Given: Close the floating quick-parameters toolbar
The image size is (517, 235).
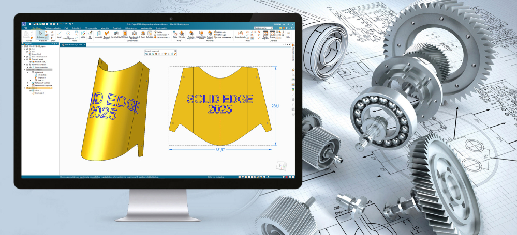Looking at the screenshot, I should (x=175, y=51).
